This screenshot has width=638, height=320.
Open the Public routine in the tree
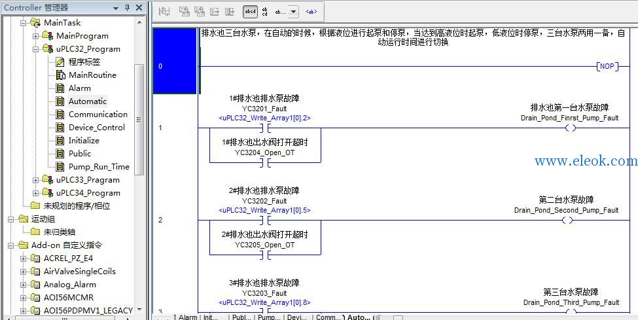(x=80, y=154)
